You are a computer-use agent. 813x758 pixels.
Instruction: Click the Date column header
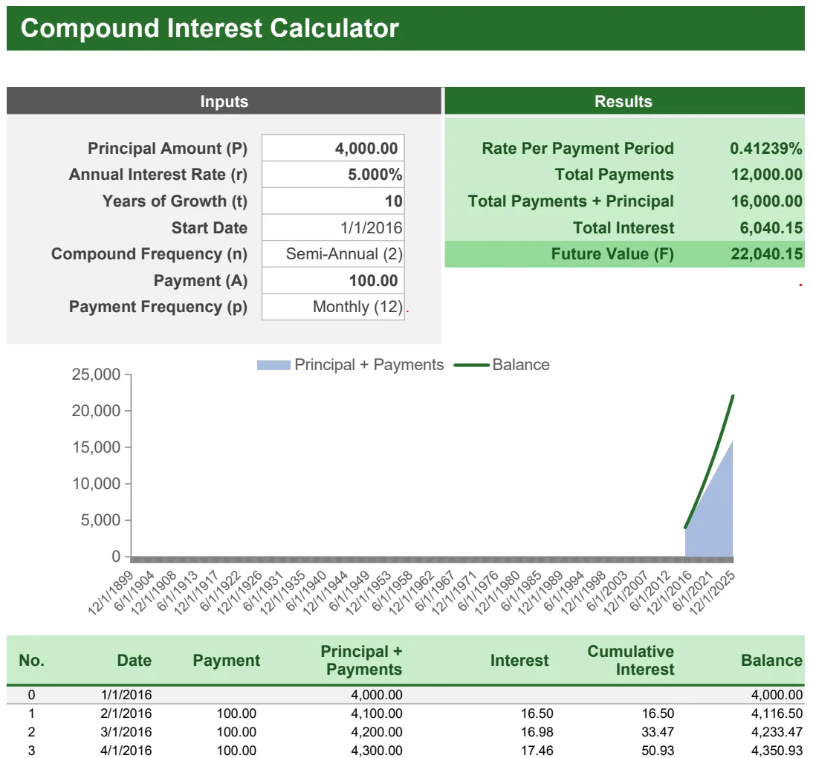pos(135,660)
